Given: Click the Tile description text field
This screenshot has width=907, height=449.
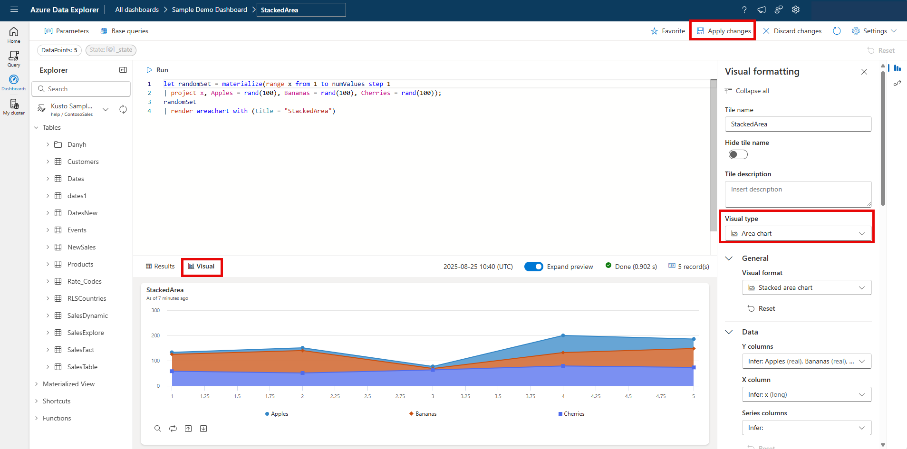Looking at the screenshot, I should 798,194.
